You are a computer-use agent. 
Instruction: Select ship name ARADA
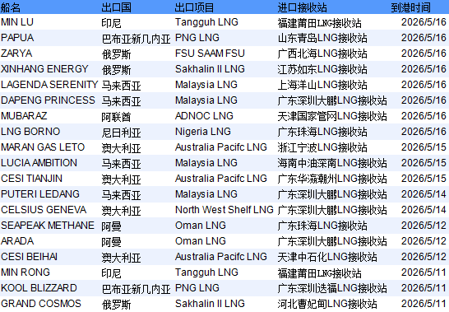coord(17,241)
